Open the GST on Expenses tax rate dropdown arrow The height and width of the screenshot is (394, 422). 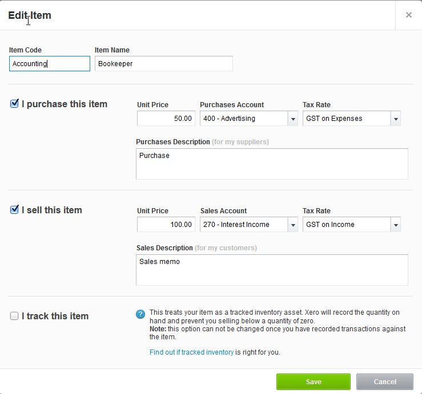pos(396,119)
